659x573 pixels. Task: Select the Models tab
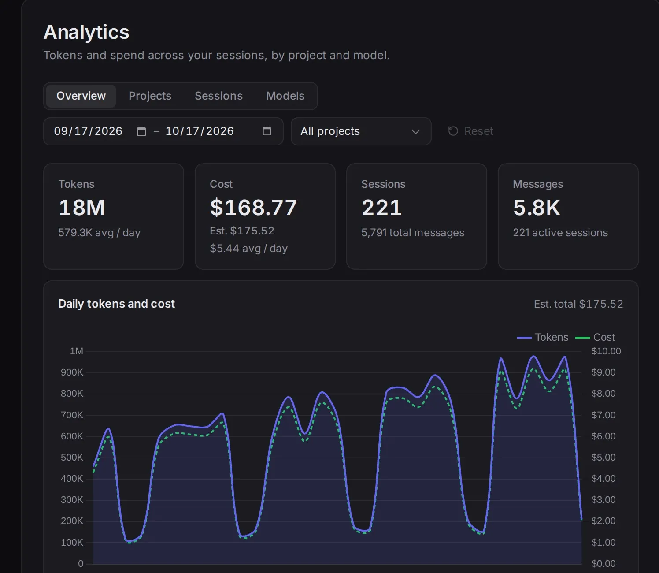[x=285, y=96]
